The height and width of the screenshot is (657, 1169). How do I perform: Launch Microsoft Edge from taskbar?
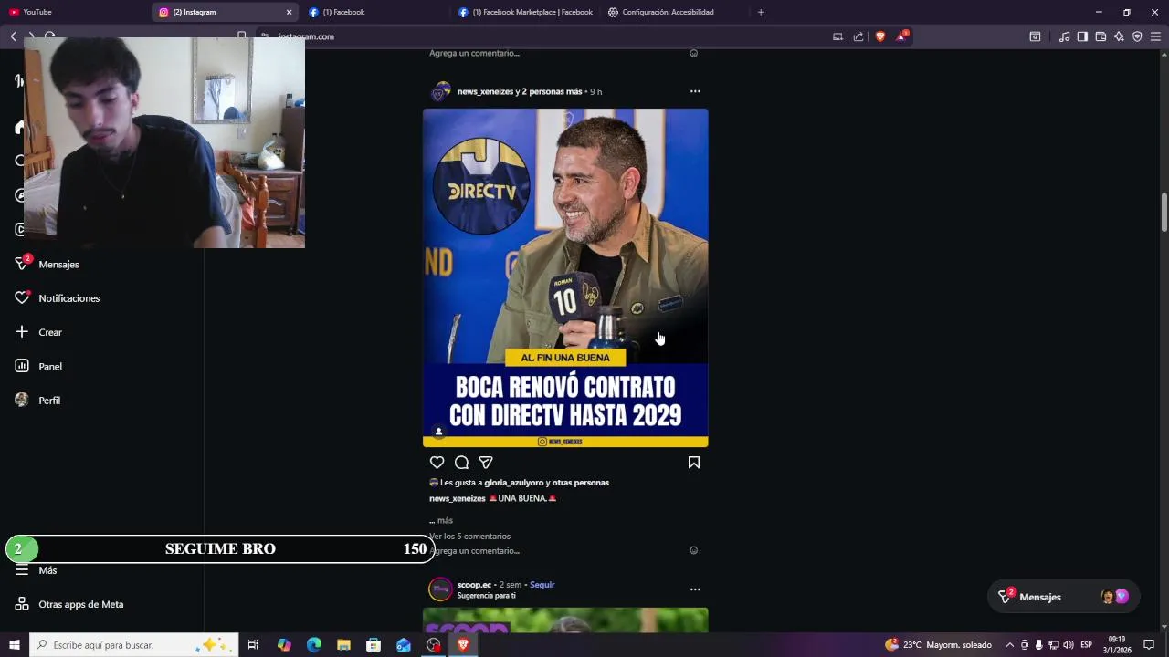coord(314,645)
